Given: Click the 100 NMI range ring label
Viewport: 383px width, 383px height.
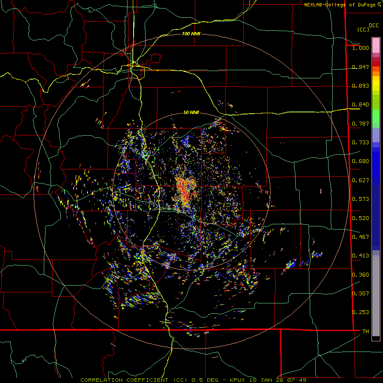Looking at the screenshot, I should point(191,34).
